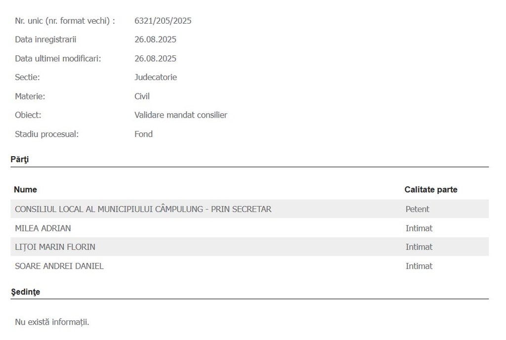The width and height of the screenshot is (506, 340).
Task: Click the Fond stadiu procesual value
Action: click(143, 134)
